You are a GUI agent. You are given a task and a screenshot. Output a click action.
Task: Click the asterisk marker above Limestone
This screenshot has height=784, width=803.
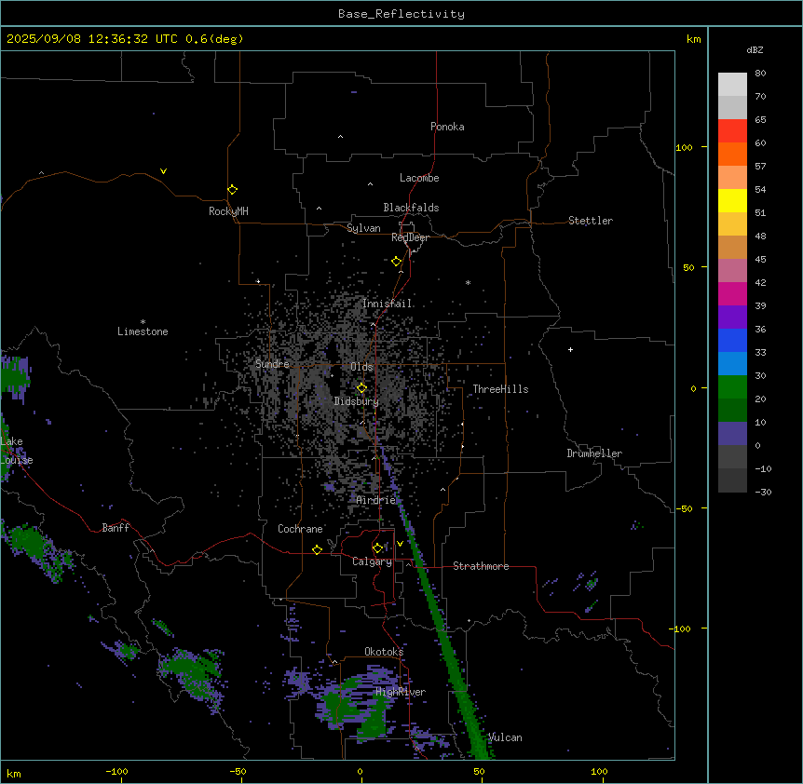[x=143, y=322]
